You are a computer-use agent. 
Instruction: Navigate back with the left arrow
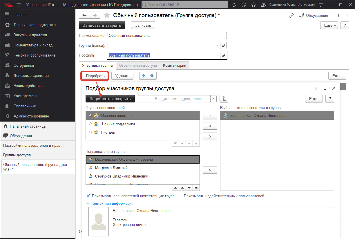pos(84,15)
